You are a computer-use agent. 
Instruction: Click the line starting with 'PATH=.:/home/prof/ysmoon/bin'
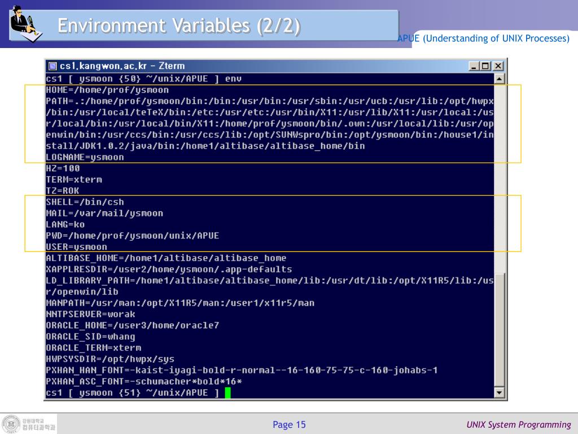click(x=269, y=101)
